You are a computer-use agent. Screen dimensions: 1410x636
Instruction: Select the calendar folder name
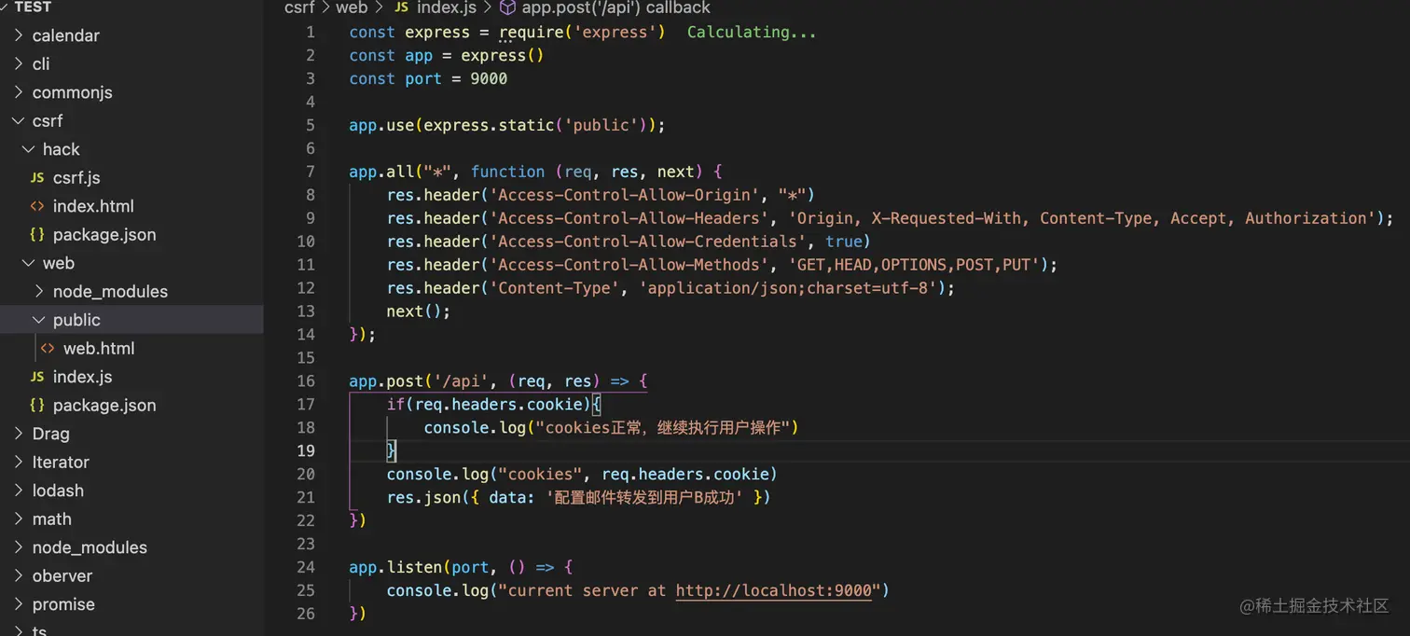[65, 35]
